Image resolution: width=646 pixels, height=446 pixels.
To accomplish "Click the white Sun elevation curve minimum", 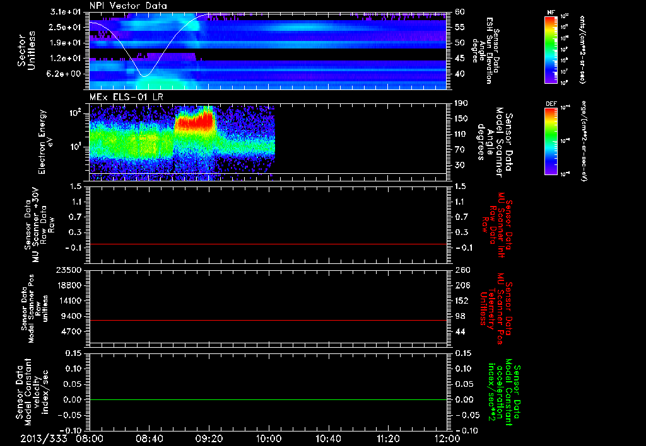I will point(144,76).
